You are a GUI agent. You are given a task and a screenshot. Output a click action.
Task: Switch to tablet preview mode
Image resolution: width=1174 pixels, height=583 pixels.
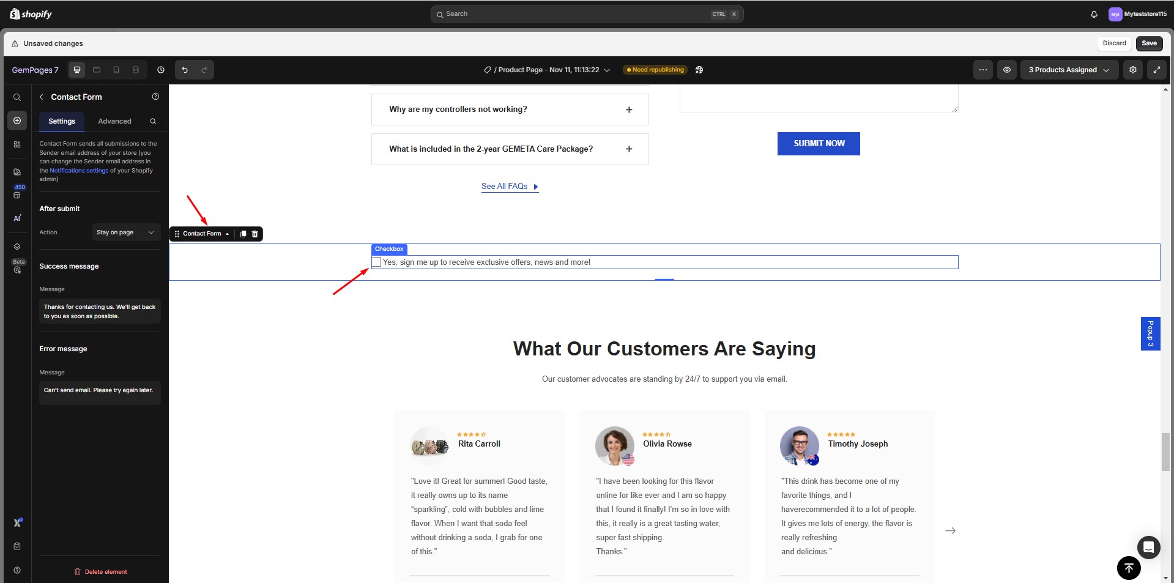coord(97,70)
